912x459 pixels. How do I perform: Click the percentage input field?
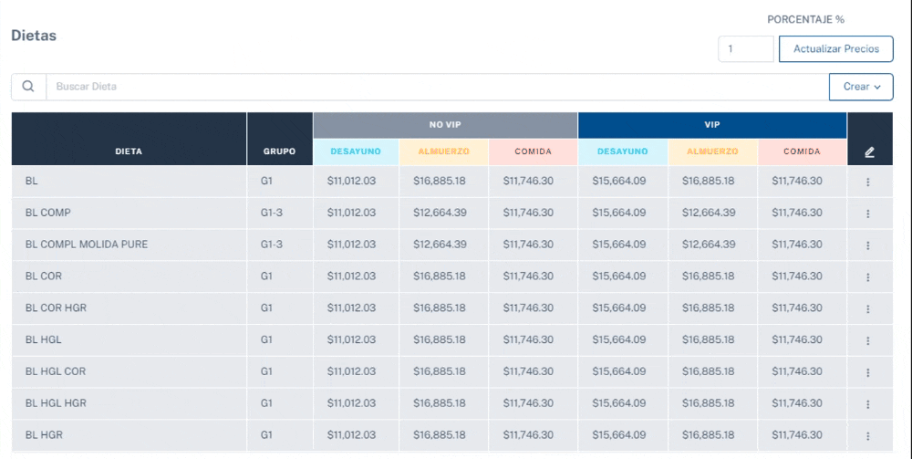click(745, 49)
